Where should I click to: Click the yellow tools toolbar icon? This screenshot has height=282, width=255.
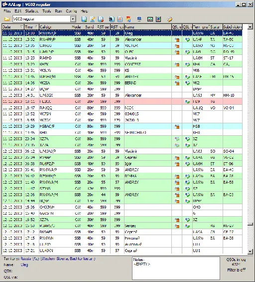[x=169, y=19]
